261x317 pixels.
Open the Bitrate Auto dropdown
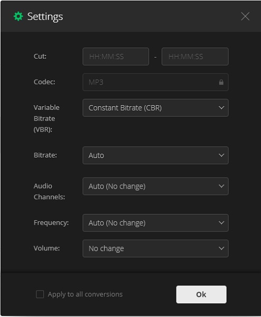tap(155, 155)
